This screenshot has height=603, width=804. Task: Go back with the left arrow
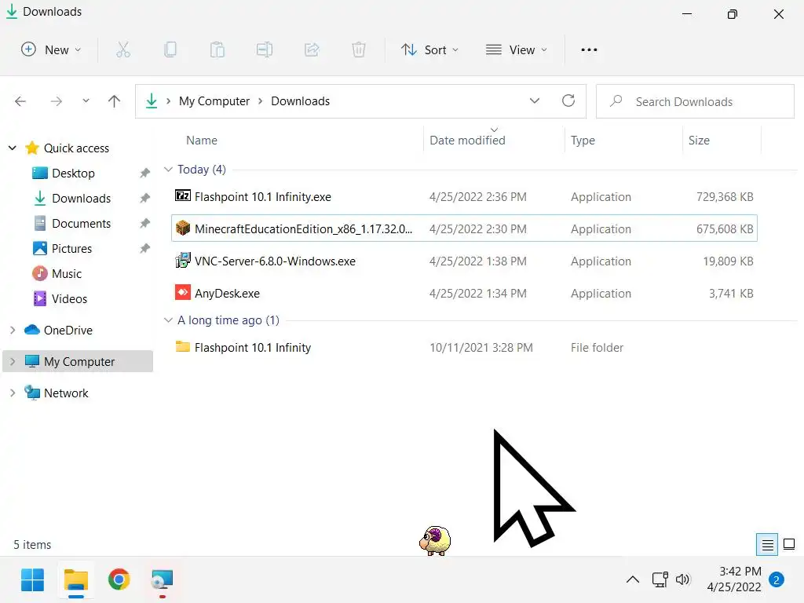pyautogui.click(x=20, y=101)
